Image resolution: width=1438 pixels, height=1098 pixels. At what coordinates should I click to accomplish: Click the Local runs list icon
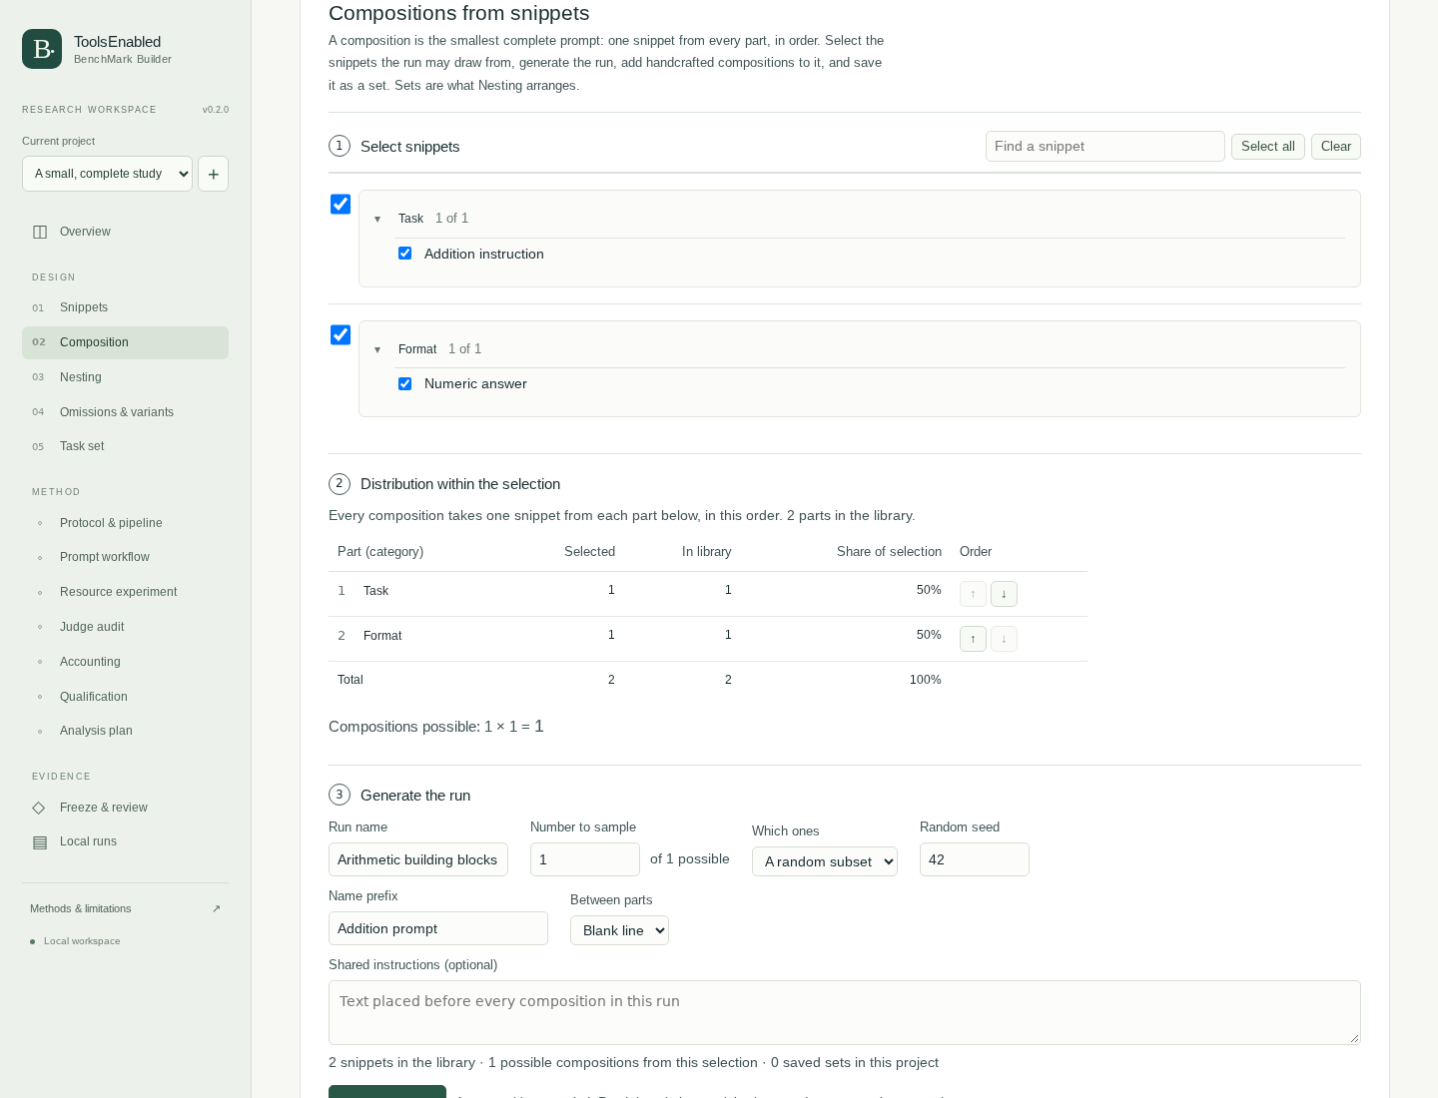click(40, 842)
